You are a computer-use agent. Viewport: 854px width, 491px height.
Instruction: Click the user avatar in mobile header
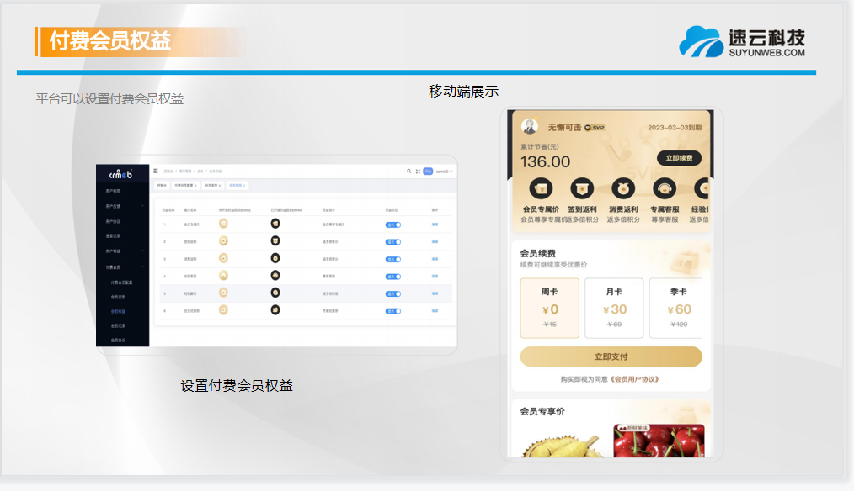530,127
